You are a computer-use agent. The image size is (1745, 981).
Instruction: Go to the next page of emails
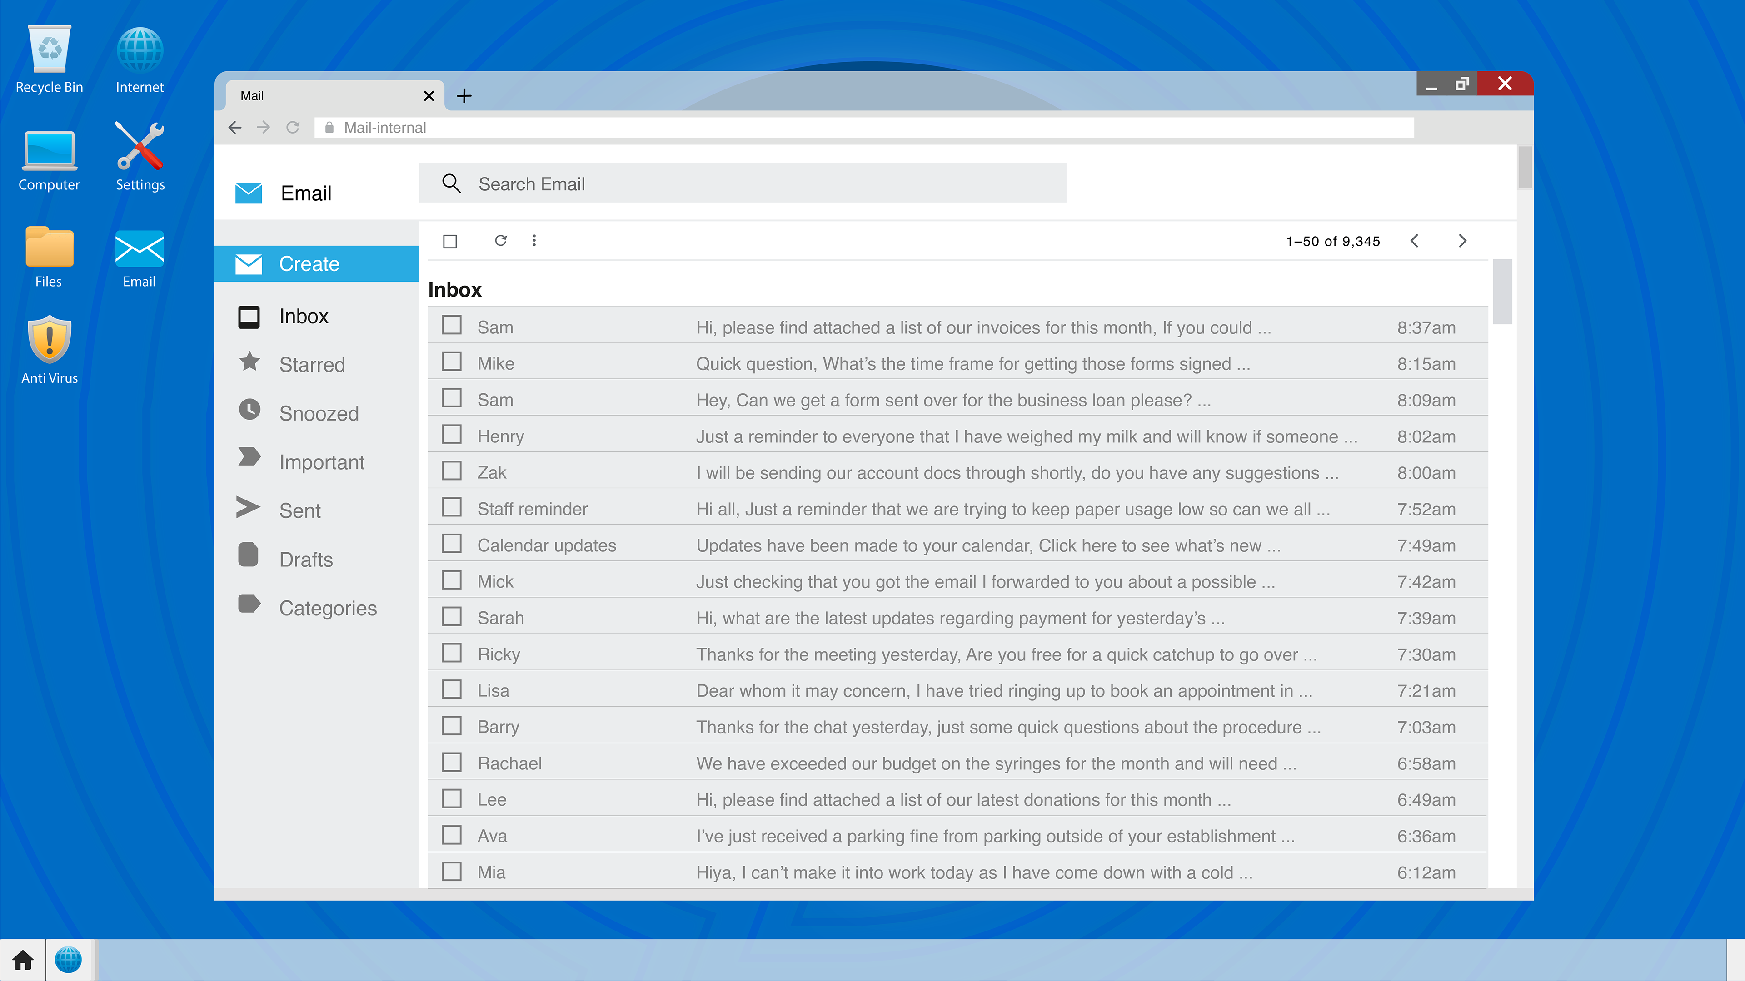coord(1462,241)
